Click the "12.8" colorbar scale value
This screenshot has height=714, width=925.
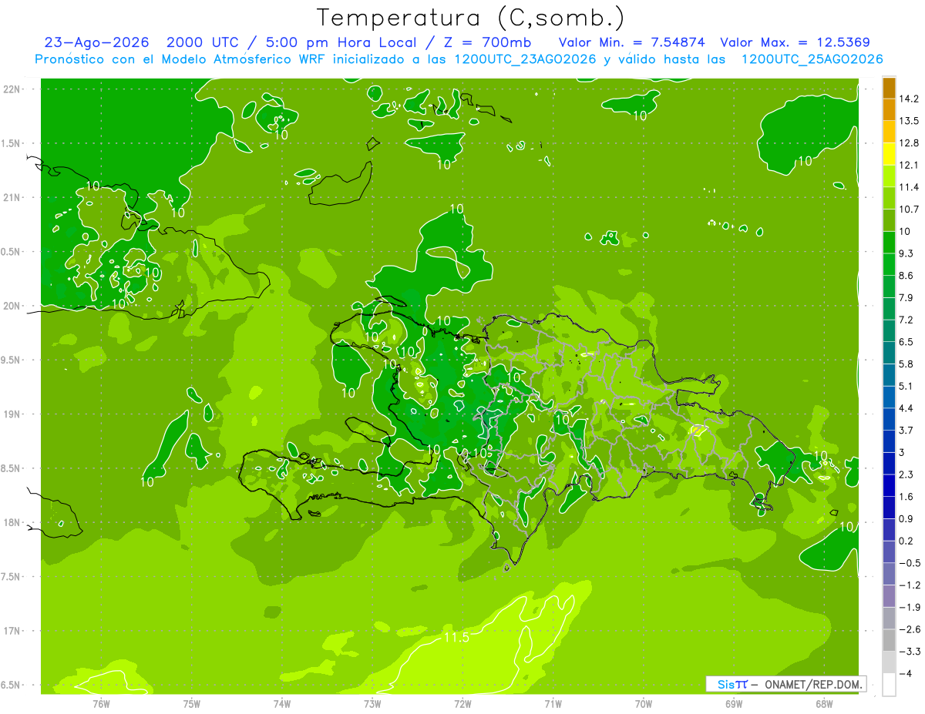coord(909,143)
